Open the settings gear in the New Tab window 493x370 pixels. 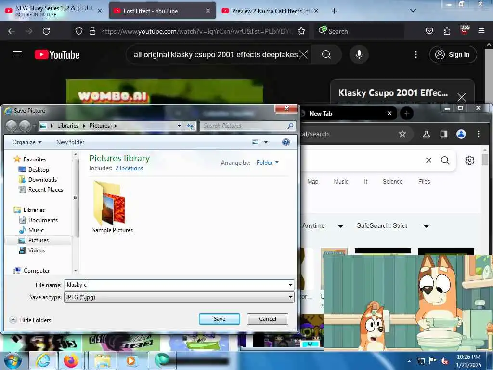469,160
